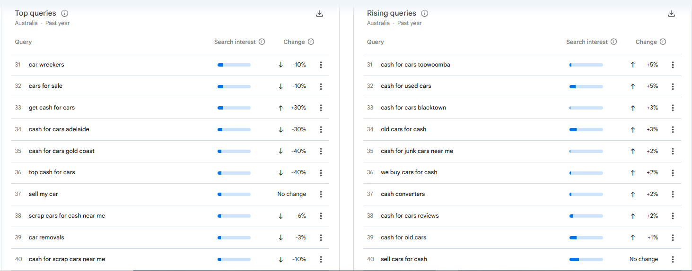Click the car removals query

pos(46,237)
